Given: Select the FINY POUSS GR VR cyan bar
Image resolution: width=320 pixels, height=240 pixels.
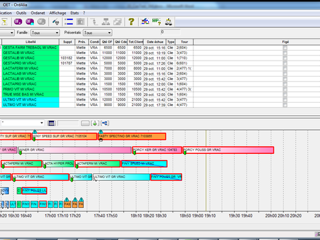Looking at the screenshot, I should (x=166, y=177).
